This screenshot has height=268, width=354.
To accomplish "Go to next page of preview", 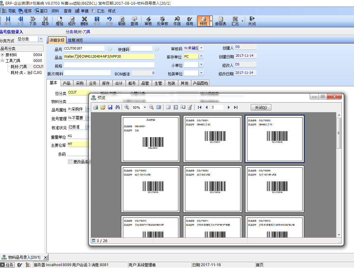I will [229, 108].
